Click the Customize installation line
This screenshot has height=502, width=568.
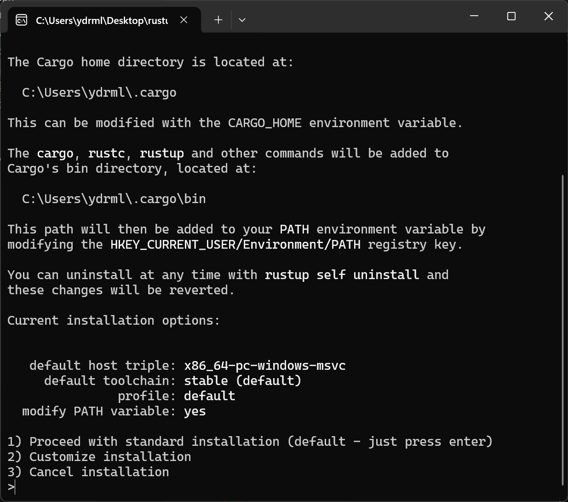[x=99, y=456]
